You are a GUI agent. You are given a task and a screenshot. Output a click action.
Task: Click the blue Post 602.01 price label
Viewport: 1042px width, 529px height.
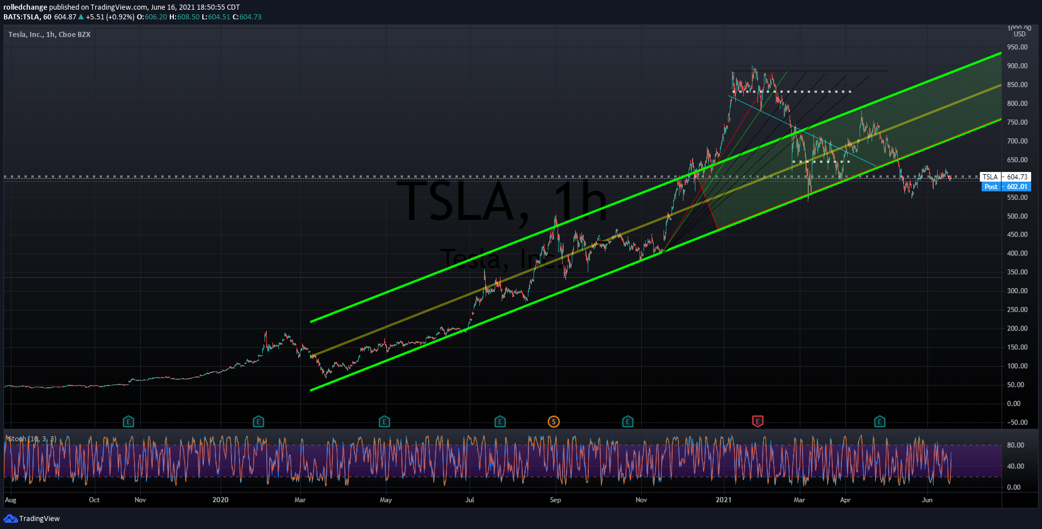tap(1006, 187)
